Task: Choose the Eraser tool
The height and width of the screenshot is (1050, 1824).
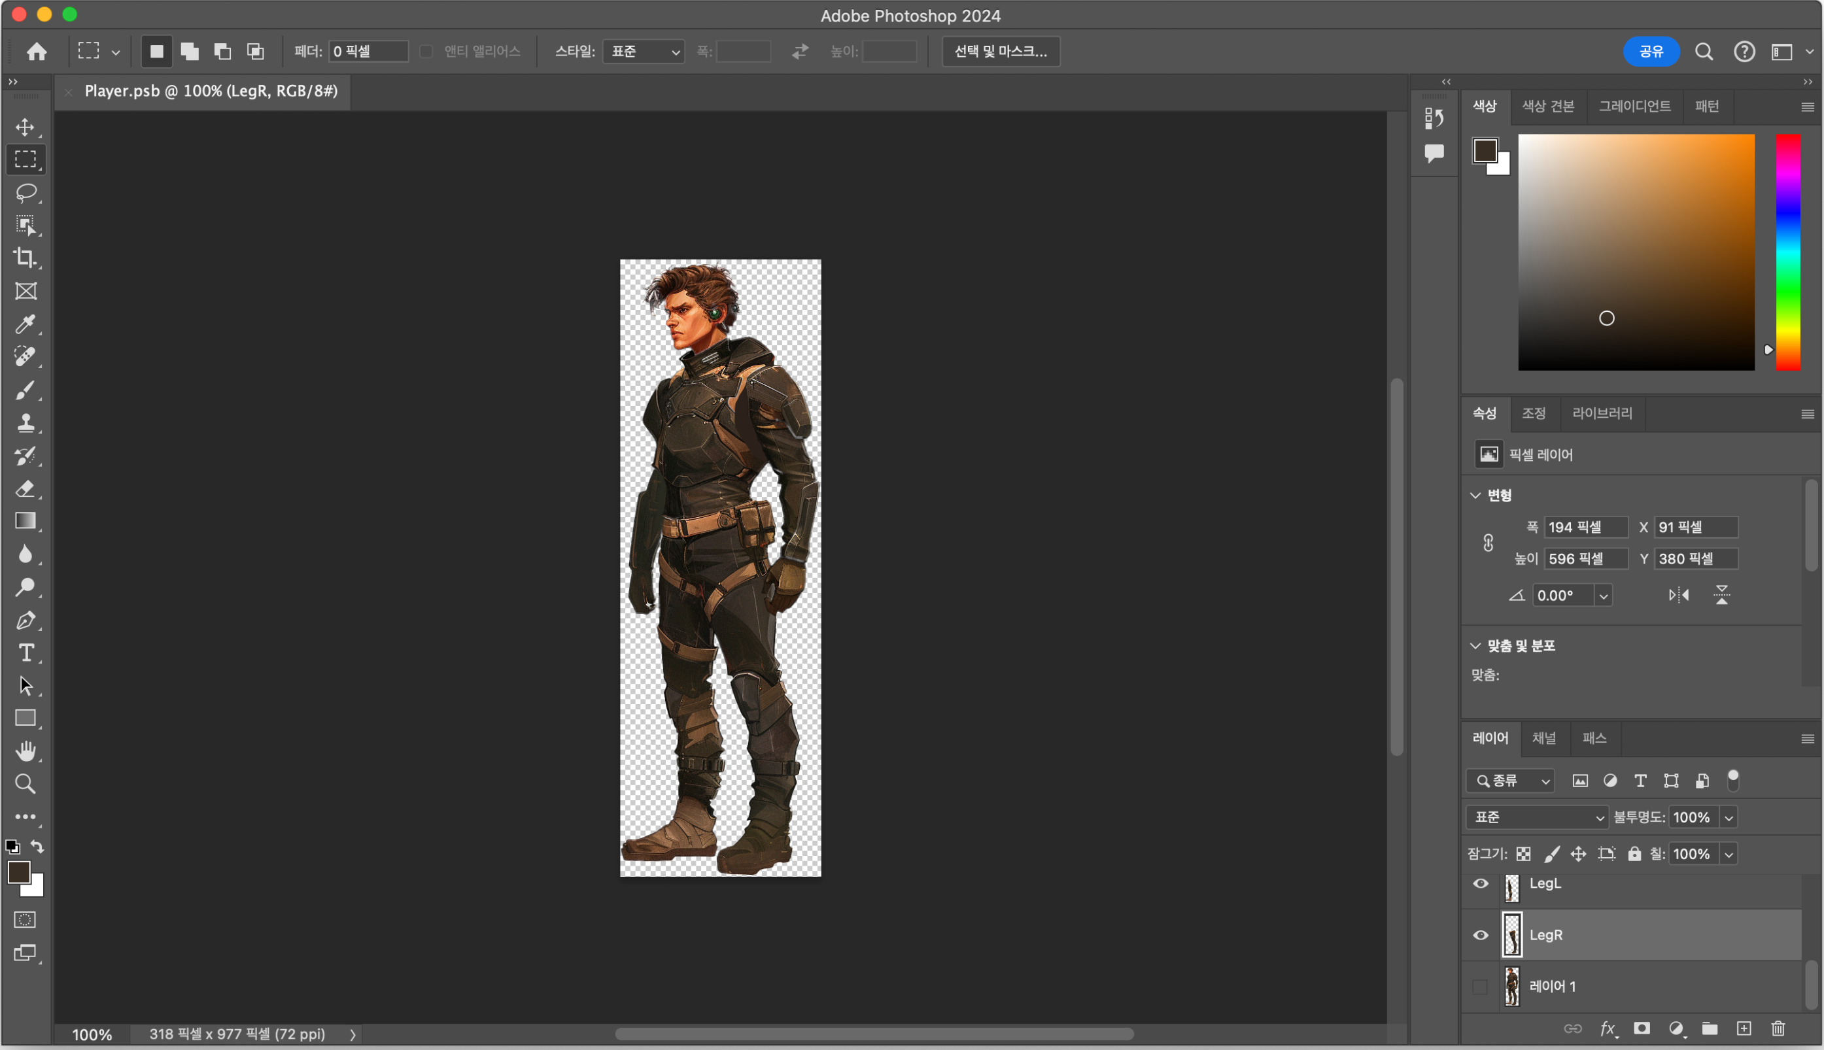Action: click(x=26, y=488)
